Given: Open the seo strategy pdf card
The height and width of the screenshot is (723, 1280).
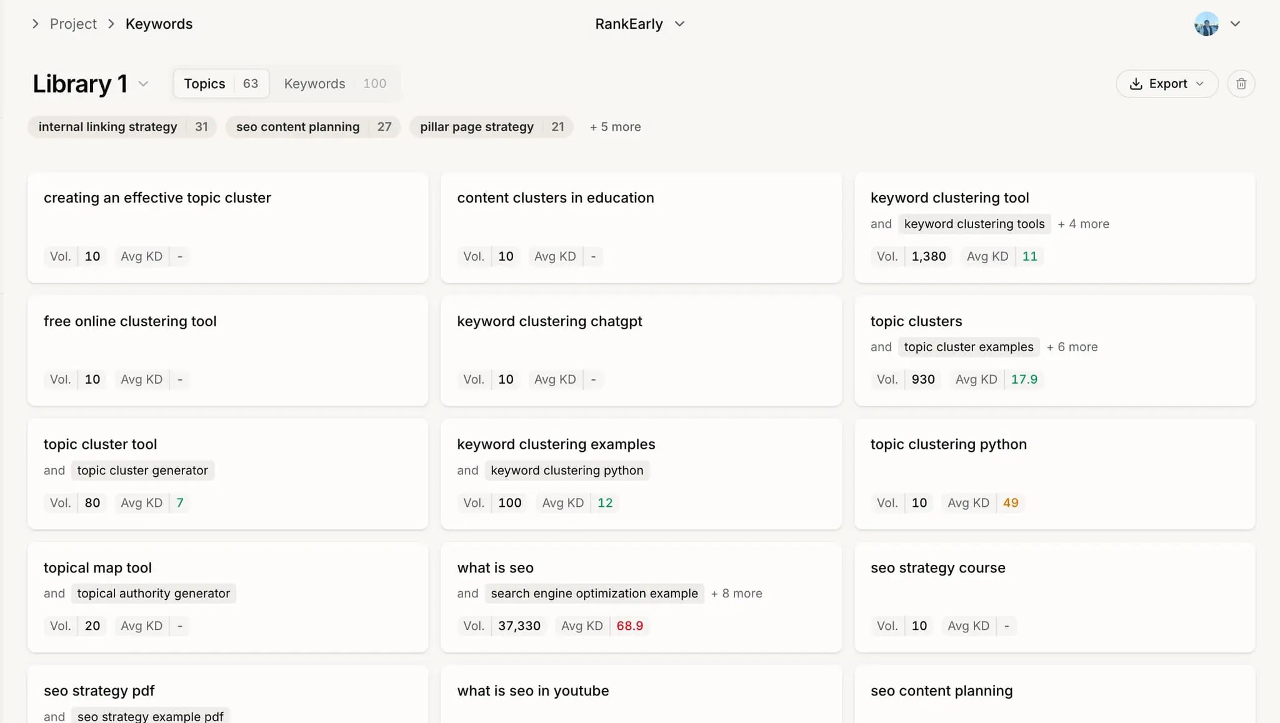Looking at the screenshot, I should (x=228, y=694).
